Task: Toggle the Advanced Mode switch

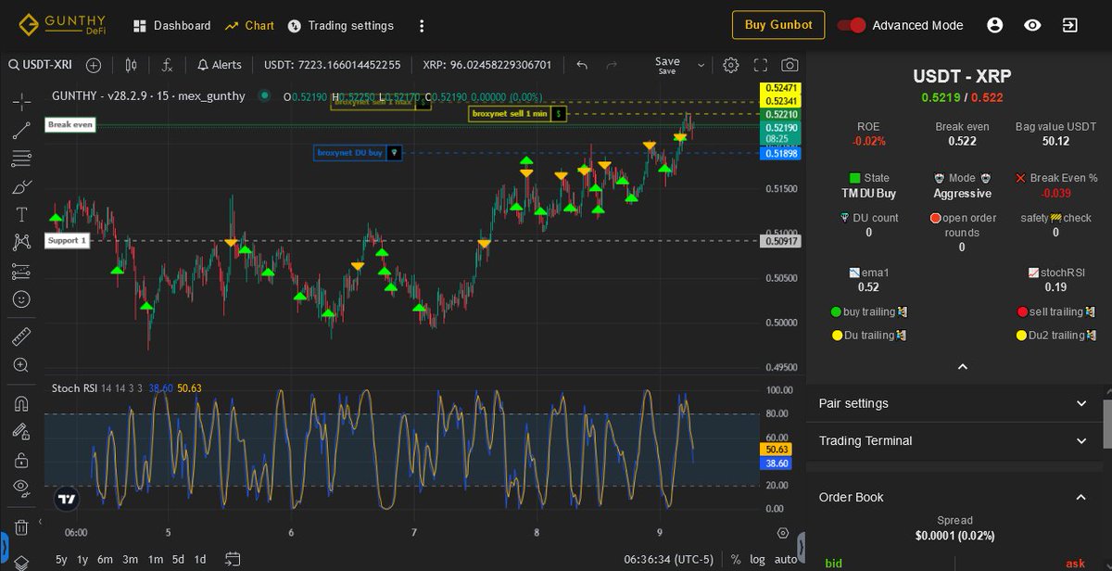Action: (852, 26)
